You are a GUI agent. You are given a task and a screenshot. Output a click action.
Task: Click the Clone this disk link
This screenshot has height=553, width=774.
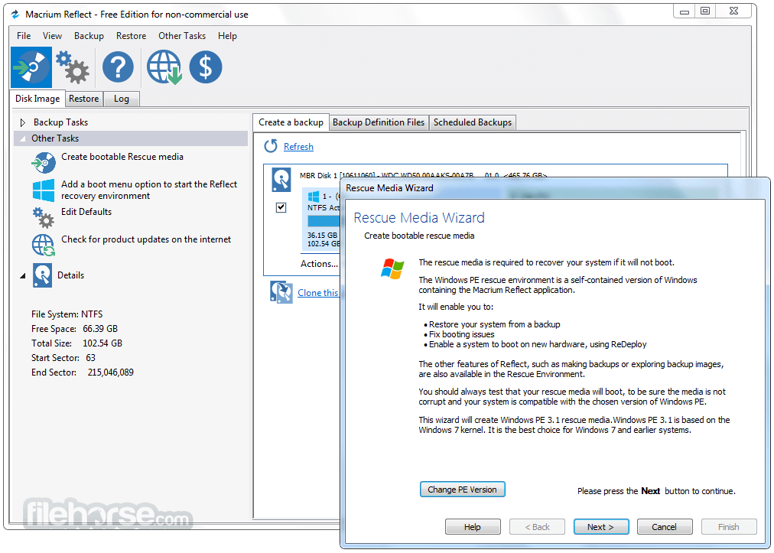318,293
